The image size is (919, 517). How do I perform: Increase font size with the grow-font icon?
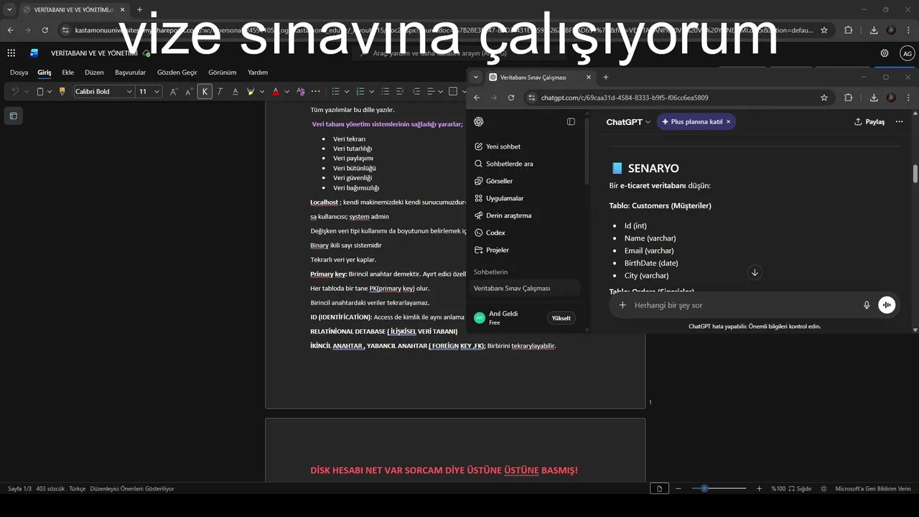[174, 91]
